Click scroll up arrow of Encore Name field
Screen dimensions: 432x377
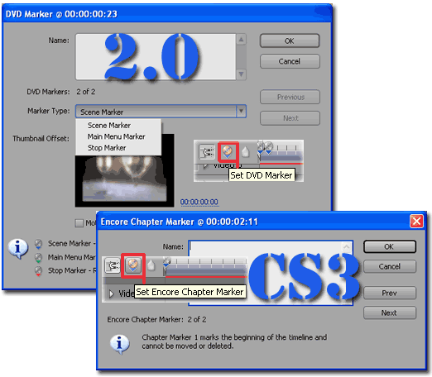click(347, 246)
